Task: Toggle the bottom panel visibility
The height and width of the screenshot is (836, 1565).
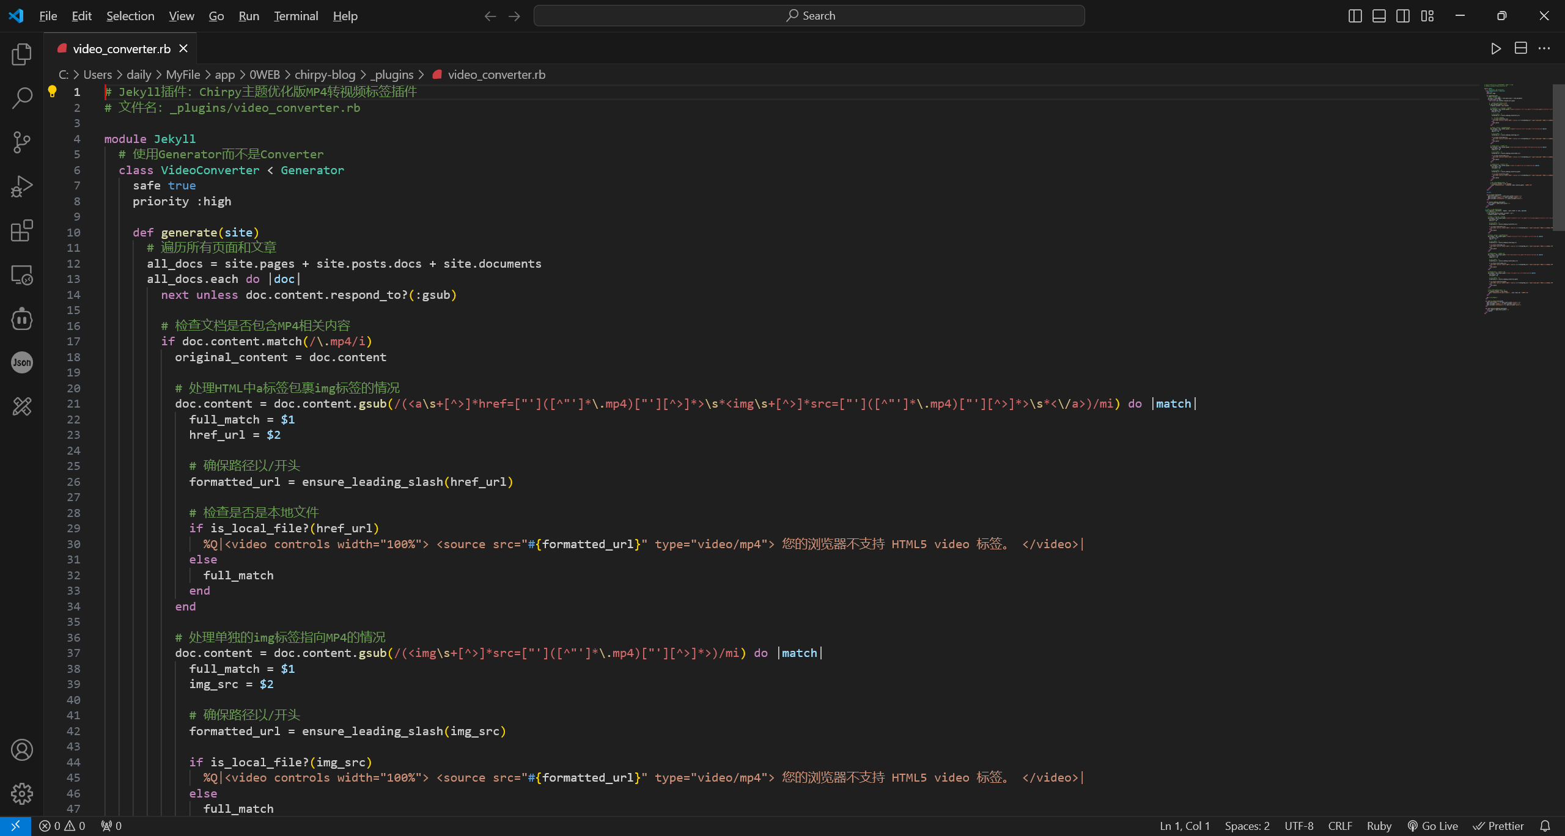Action: click(1379, 15)
